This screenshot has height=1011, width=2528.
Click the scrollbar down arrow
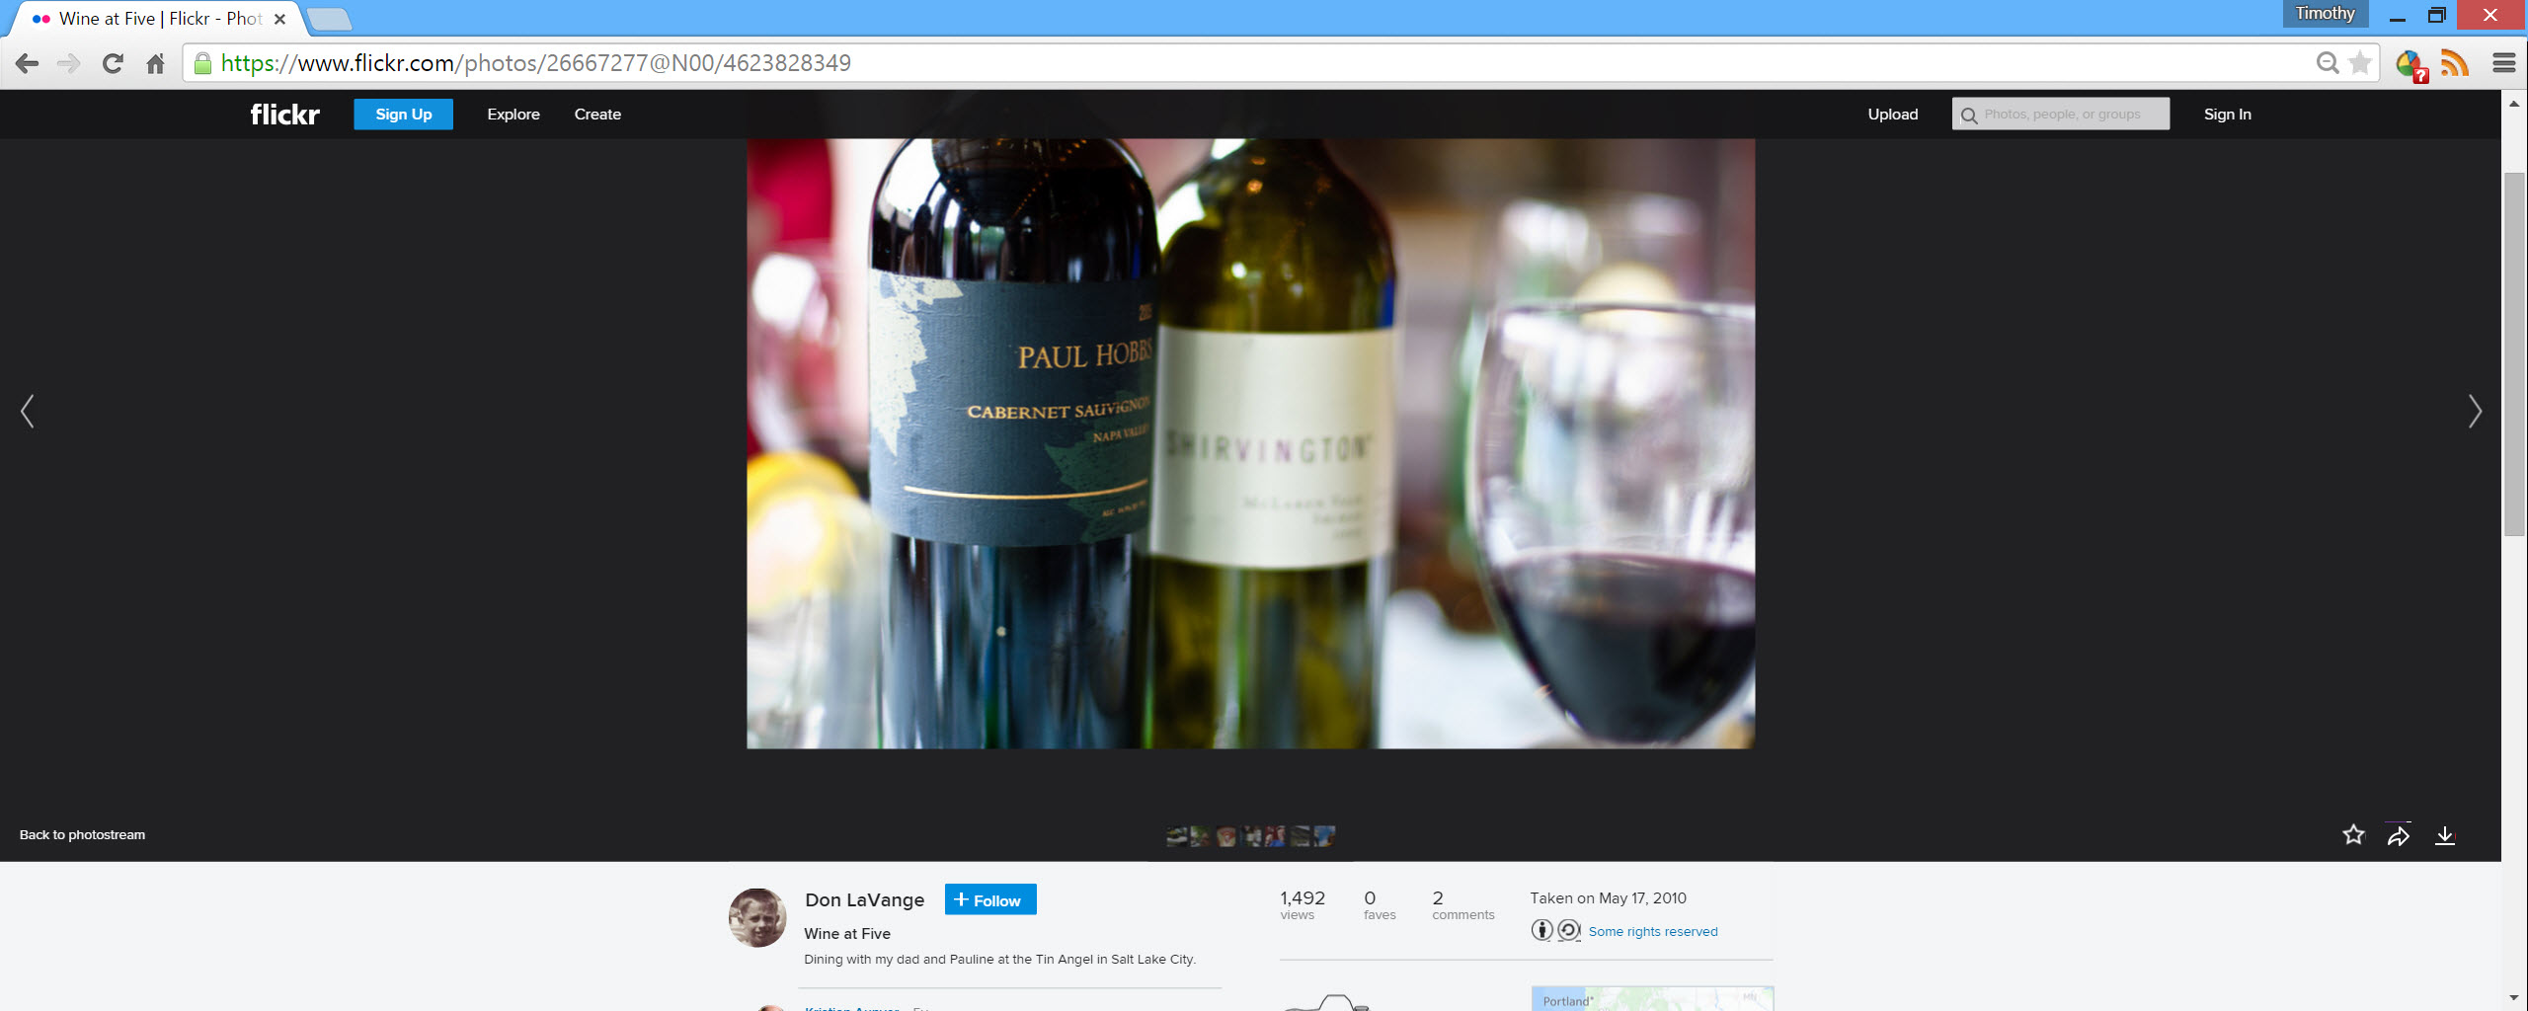click(2514, 998)
